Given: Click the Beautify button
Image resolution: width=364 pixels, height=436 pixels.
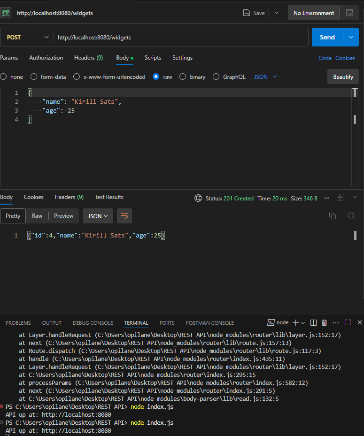Looking at the screenshot, I should pyautogui.click(x=343, y=76).
